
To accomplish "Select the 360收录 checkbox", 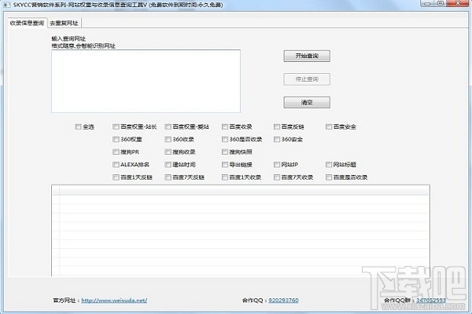I will [x=168, y=140].
